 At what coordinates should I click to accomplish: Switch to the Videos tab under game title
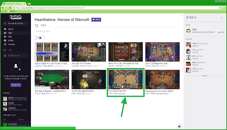(44, 25)
